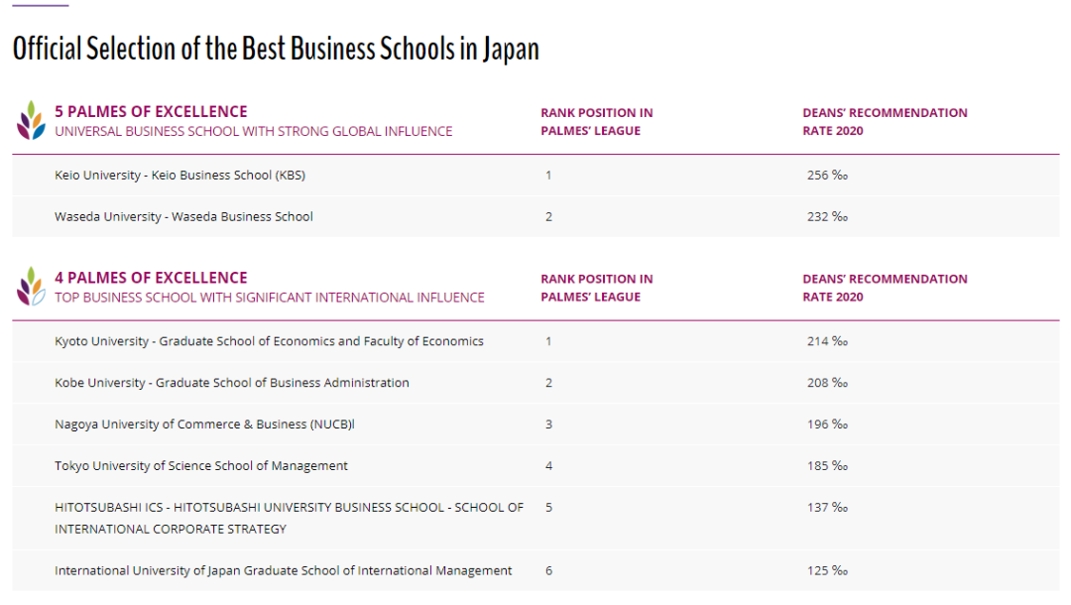
Task: Open International University of Japan Graduate School
Action: point(283,570)
